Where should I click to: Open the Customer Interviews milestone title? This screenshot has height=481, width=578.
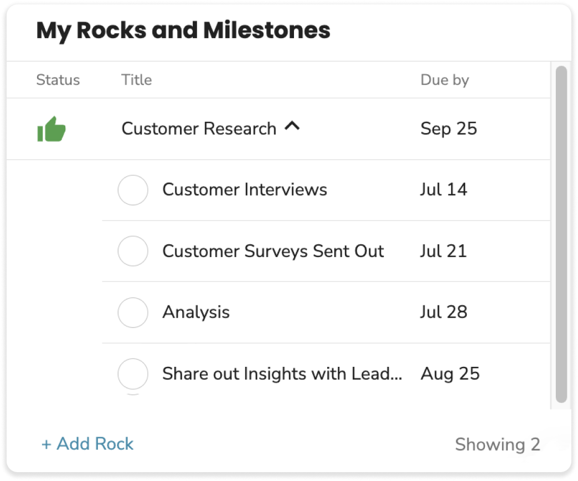click(245, 190)
